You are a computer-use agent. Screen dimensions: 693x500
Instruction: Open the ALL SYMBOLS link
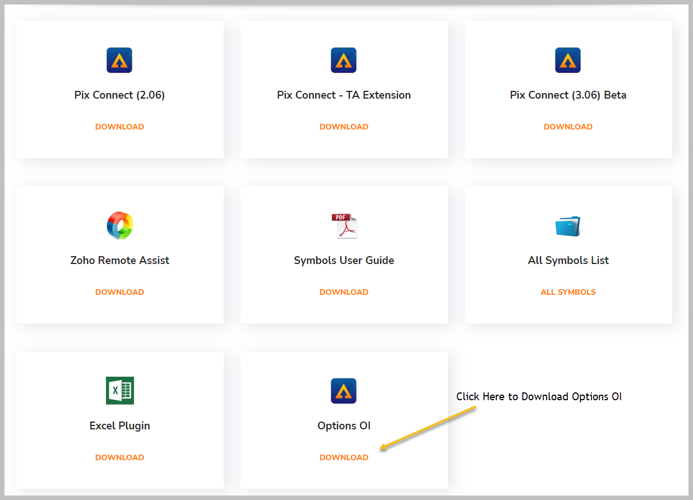(568, 292)
